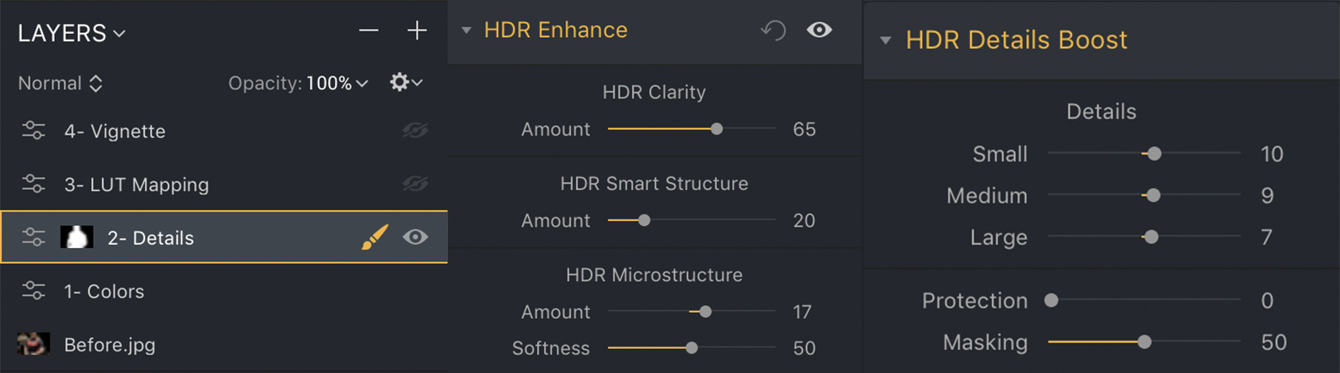Toggle HDR Enhance filter visibility eye
This screenshot has height=373, width=1340.
[820, 31]
